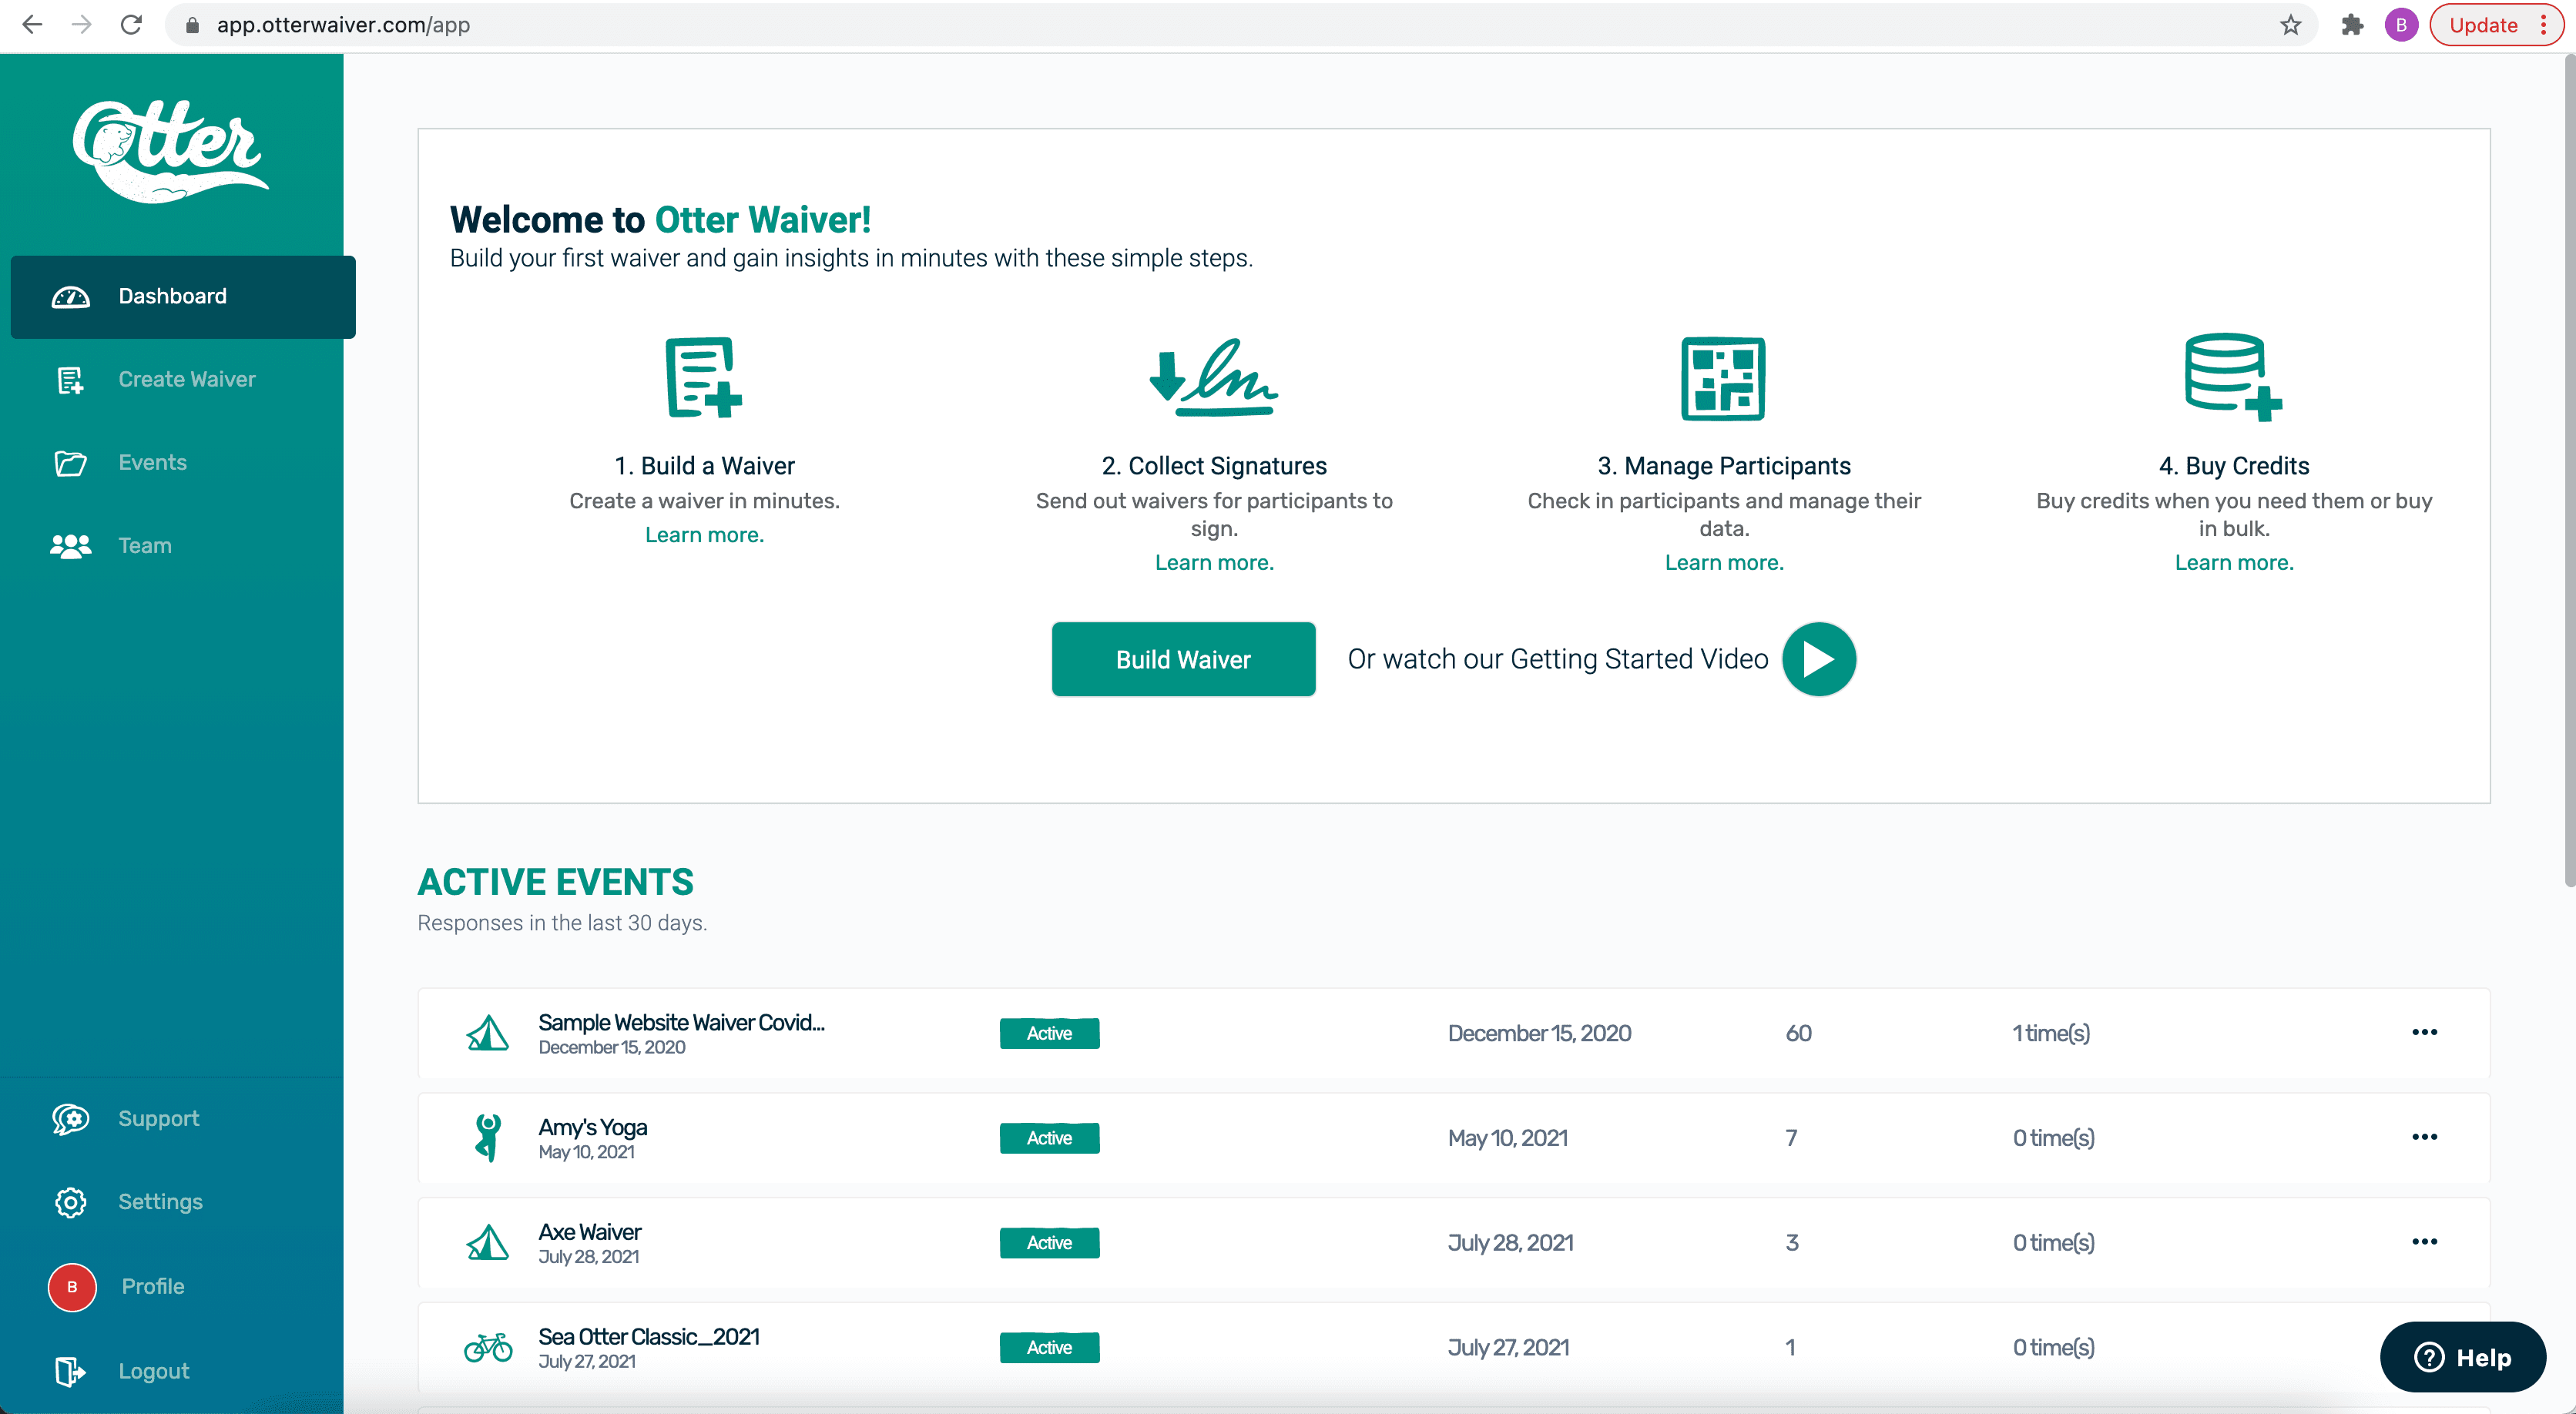
Task: Click the red Profile avatar icon
Action: pos(72,1287)
